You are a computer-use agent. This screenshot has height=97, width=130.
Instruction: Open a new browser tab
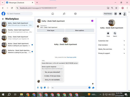tap(37, 3)
